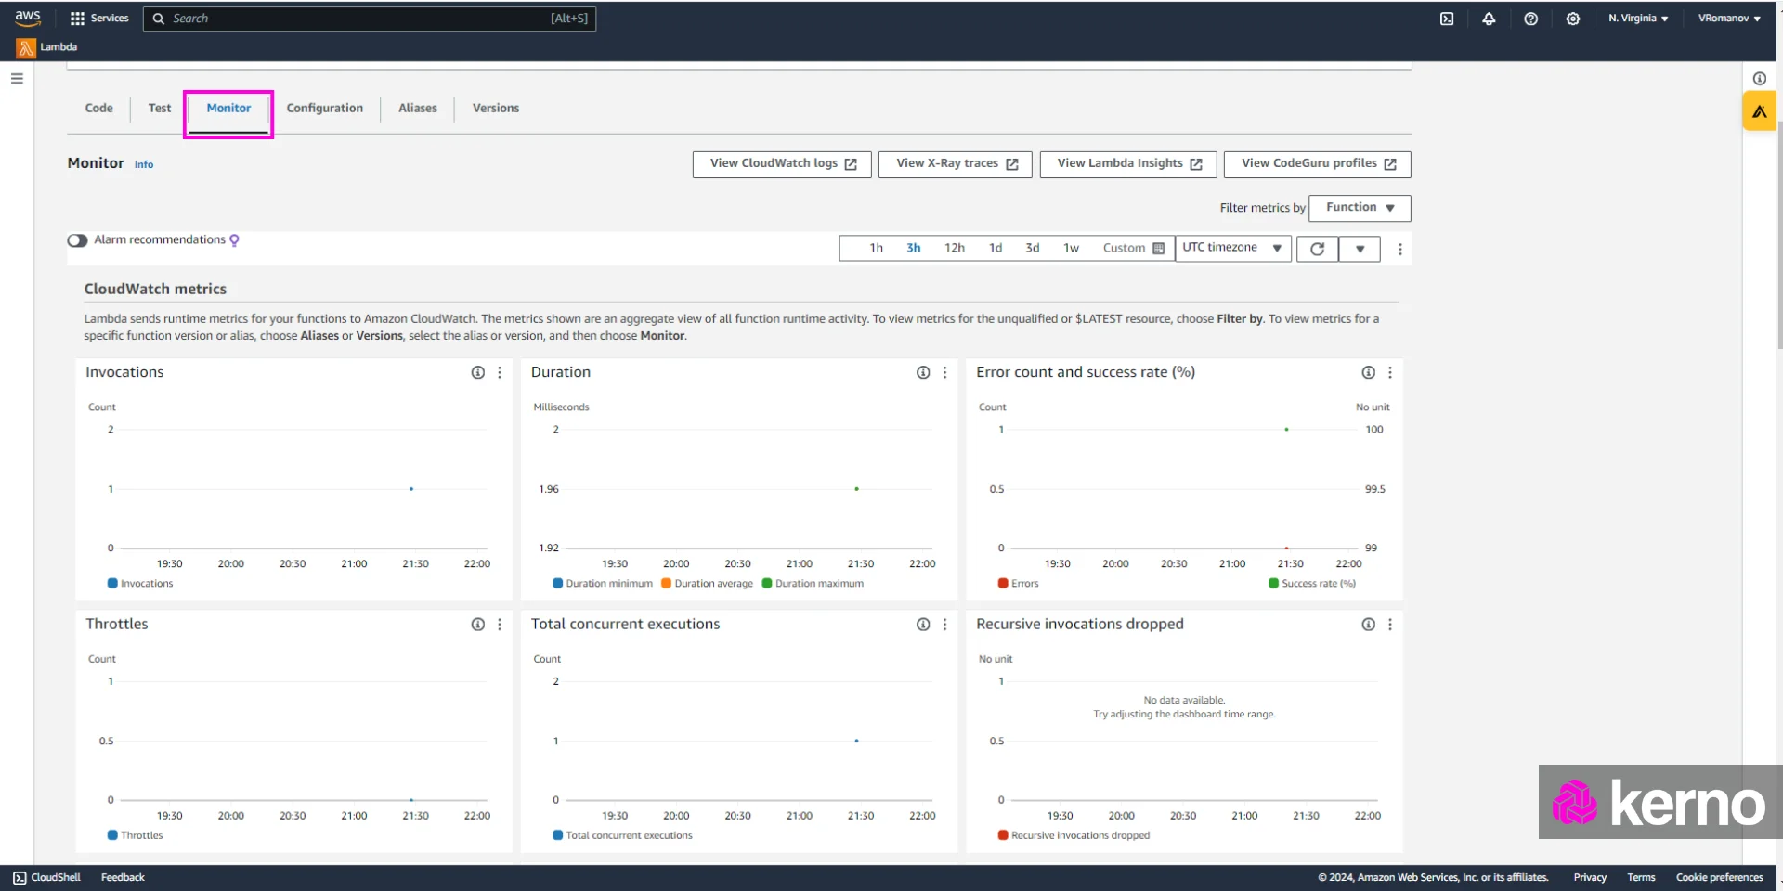
Task: Toggle Errors series in legend
Action: (1018, 584)
